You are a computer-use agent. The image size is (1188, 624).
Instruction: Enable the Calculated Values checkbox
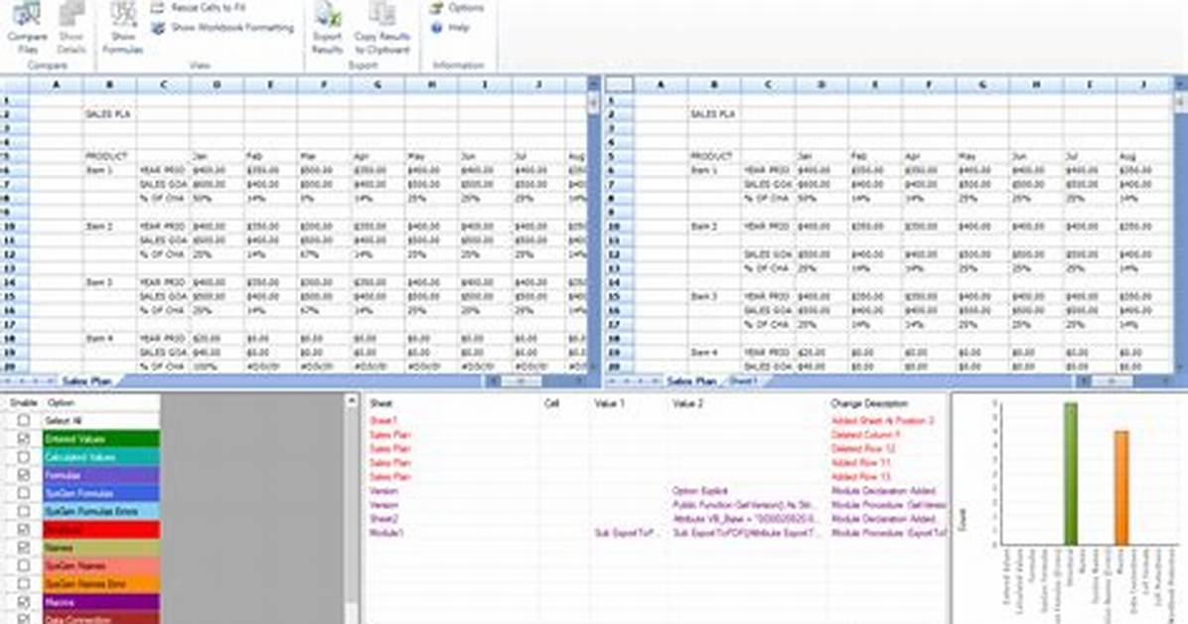pos(24,456)
